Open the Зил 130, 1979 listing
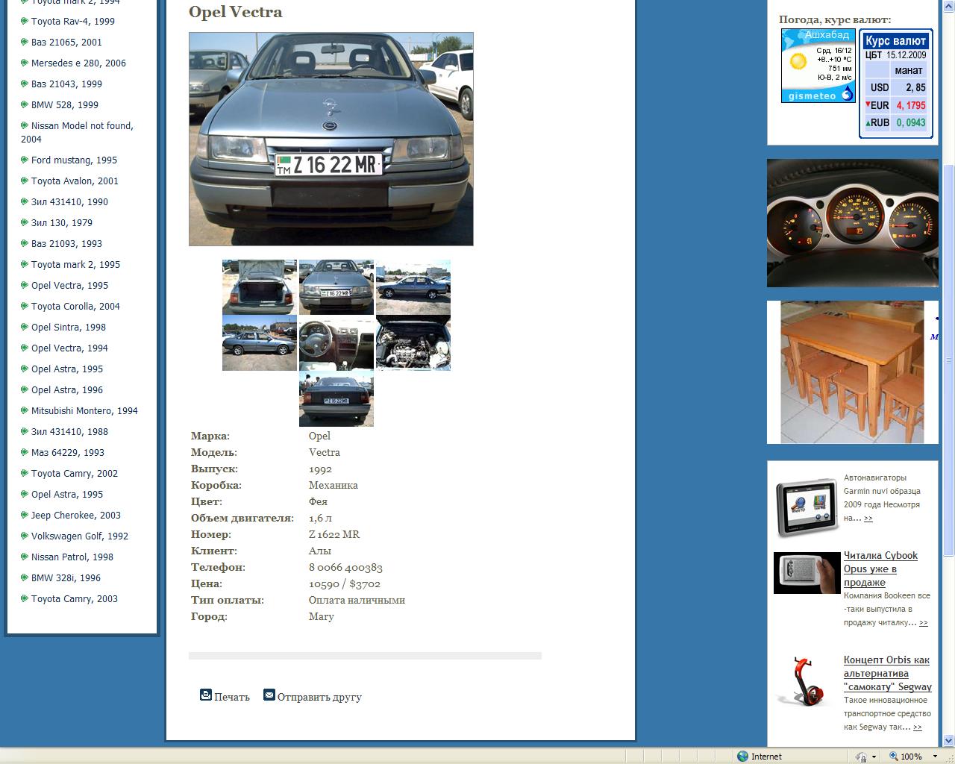 click(x=62, y=222)
